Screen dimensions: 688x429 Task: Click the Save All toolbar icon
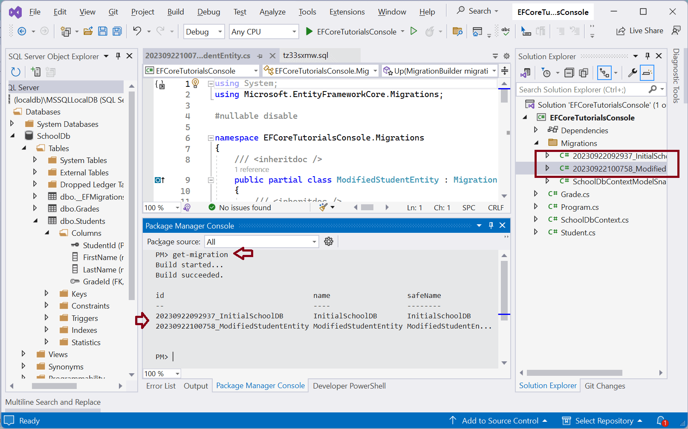117,31
